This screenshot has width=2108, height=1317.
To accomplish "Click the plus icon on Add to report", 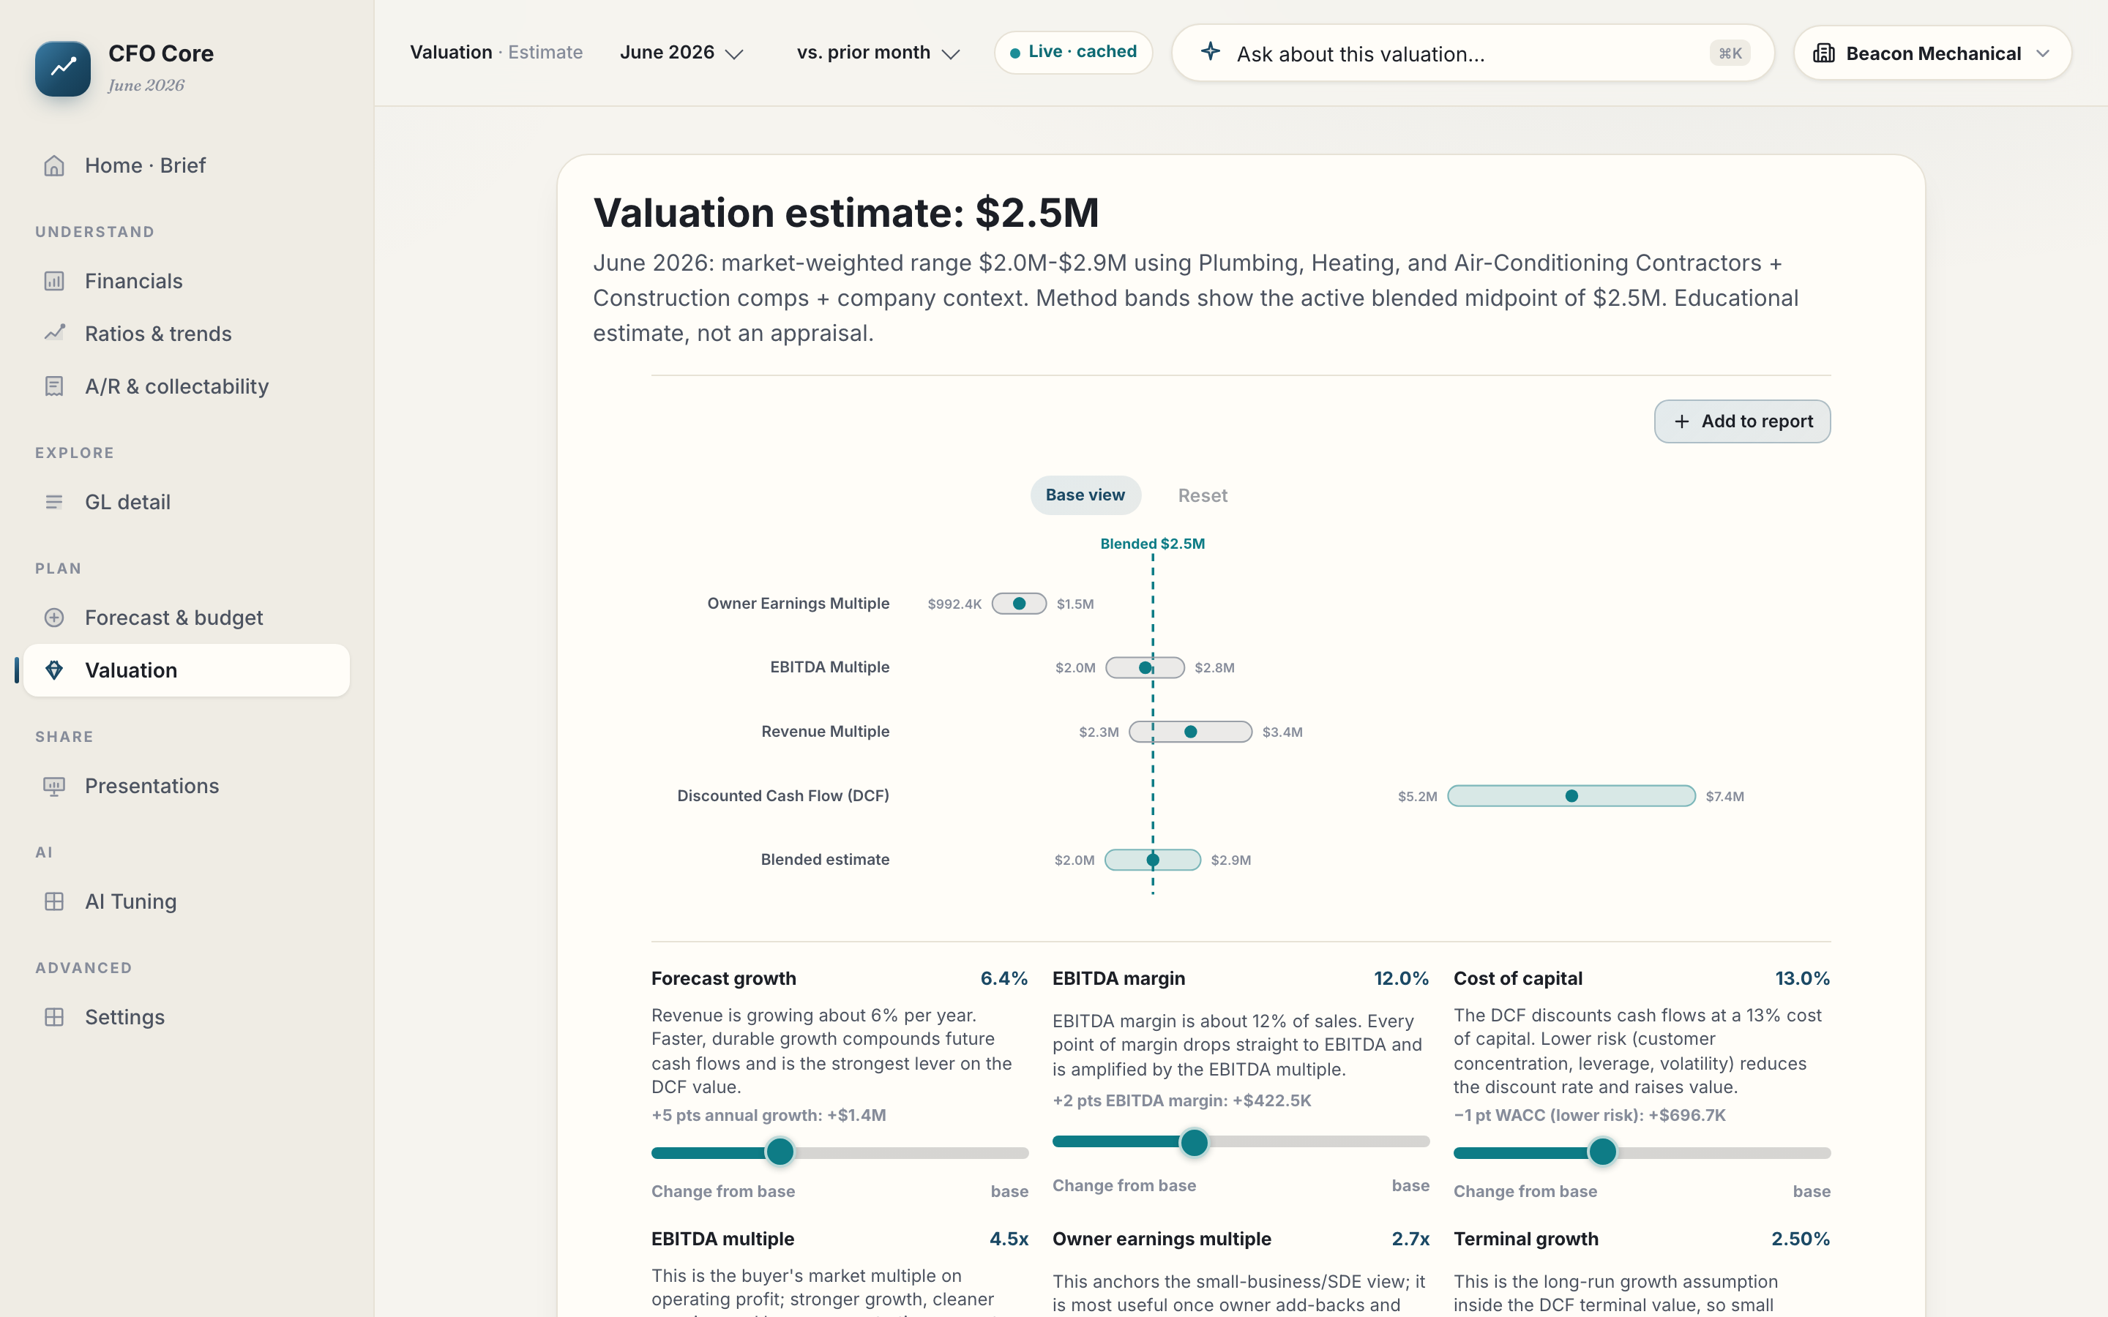I will click(x=1682, y=421).
